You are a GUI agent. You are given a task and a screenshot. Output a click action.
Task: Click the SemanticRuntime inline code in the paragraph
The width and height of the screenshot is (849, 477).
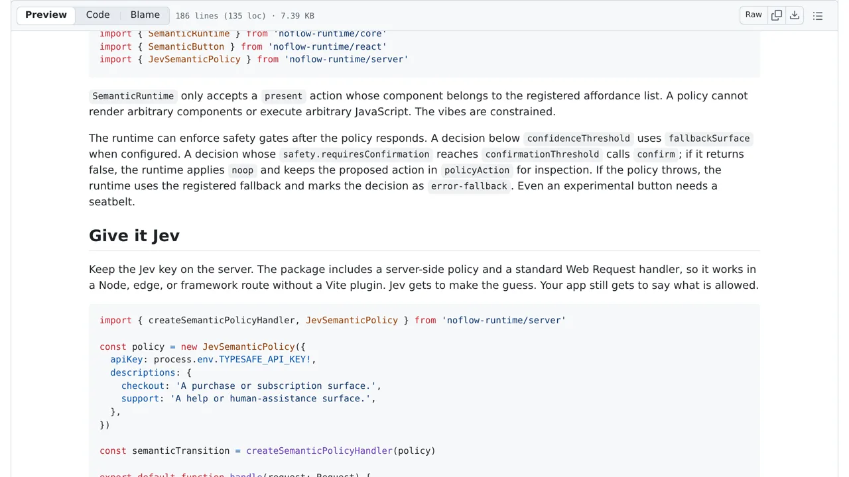(x=133, y=96)
